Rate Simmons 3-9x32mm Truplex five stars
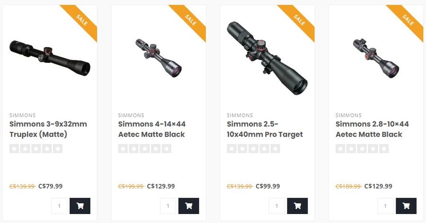Image resolution: width=426 pixels, height=223 pixels. pyautogui.click(x=58, y=149)
